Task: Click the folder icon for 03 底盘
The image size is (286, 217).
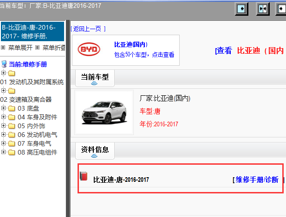Action: [x=12, y=108]
